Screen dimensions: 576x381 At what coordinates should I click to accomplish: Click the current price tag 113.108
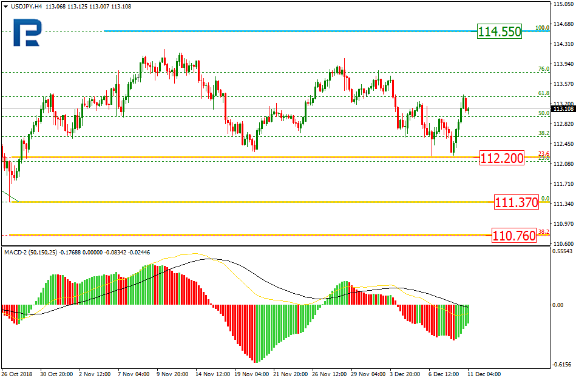coord(563,109)
